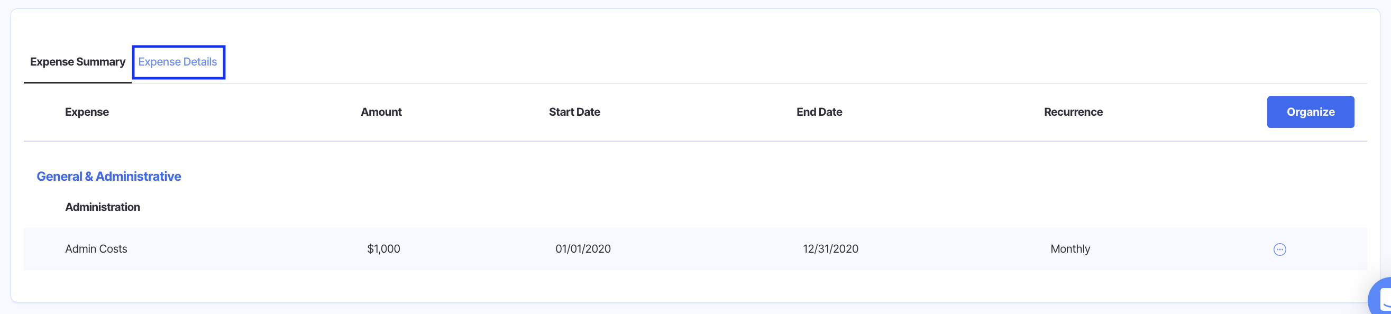1391x314 pixels.
Task: Click the $1,000 amount value
Action: tap(383, 250)
